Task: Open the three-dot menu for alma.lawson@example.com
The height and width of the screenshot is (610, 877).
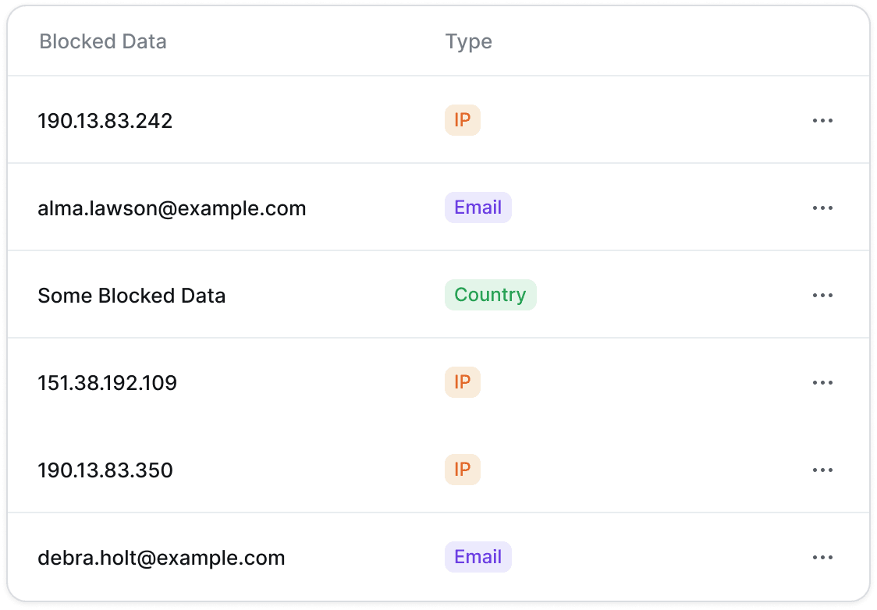Action: pos(822,208)
